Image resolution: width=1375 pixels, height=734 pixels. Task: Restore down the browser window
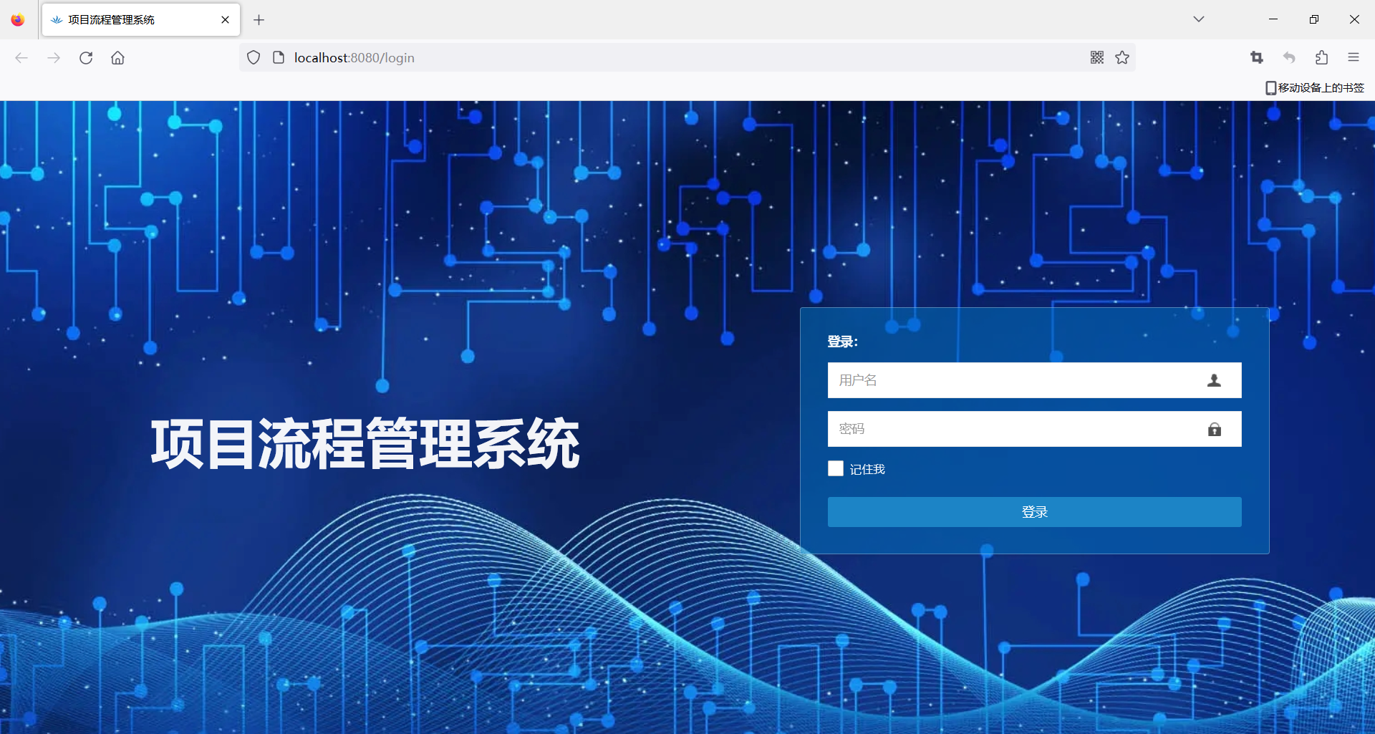click(x=1314, y=19)
